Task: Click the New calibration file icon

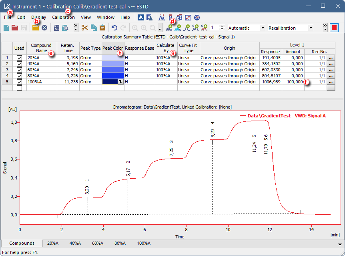Action: pos(6,28)
